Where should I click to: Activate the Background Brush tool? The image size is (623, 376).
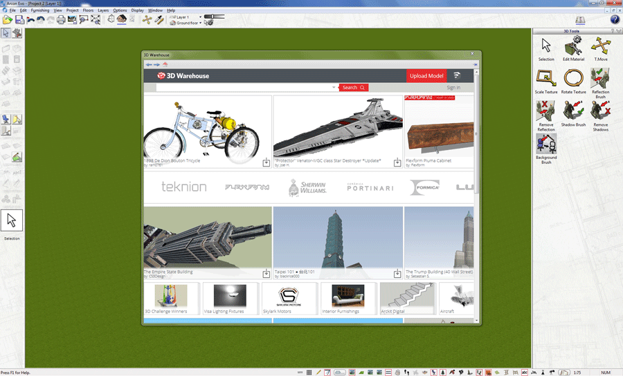(546, 149)
